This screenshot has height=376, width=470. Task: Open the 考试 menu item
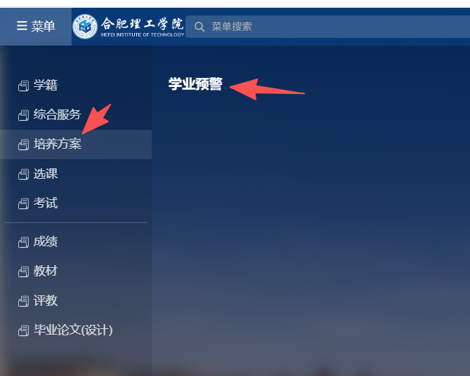click(x=76, y=203)
